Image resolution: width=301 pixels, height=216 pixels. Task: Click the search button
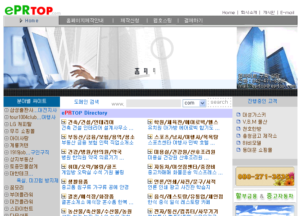coord(219,102)
